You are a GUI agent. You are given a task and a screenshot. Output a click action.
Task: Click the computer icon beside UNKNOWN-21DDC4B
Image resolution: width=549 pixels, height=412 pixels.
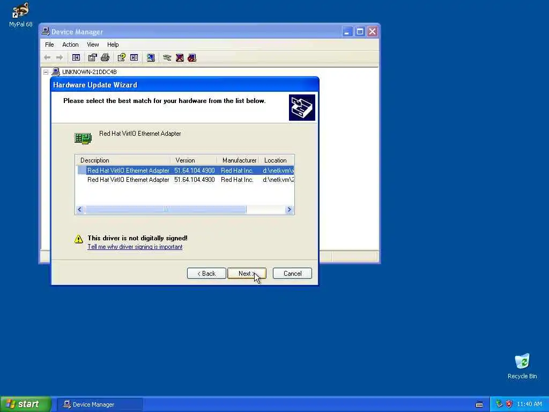[56, 72]
